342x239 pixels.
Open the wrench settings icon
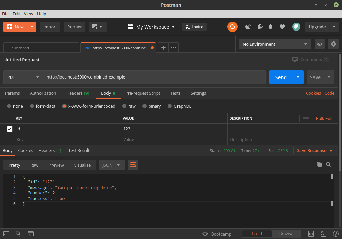point(260,27)
